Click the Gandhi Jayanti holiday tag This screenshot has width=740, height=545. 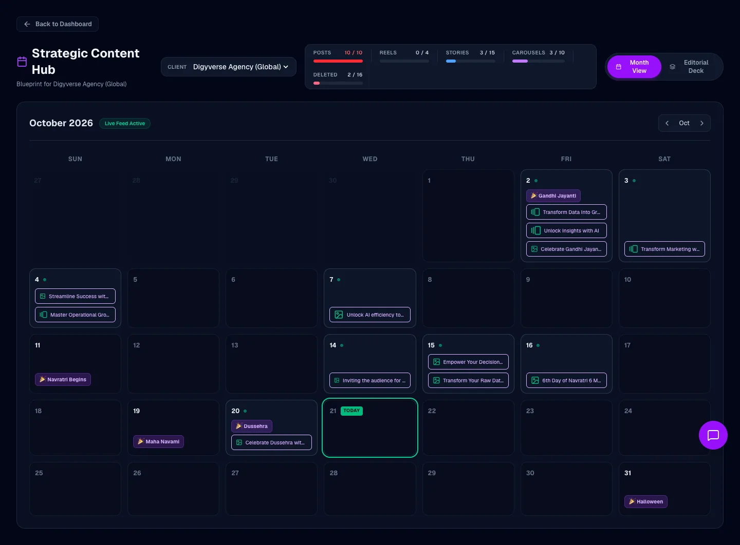553,196
